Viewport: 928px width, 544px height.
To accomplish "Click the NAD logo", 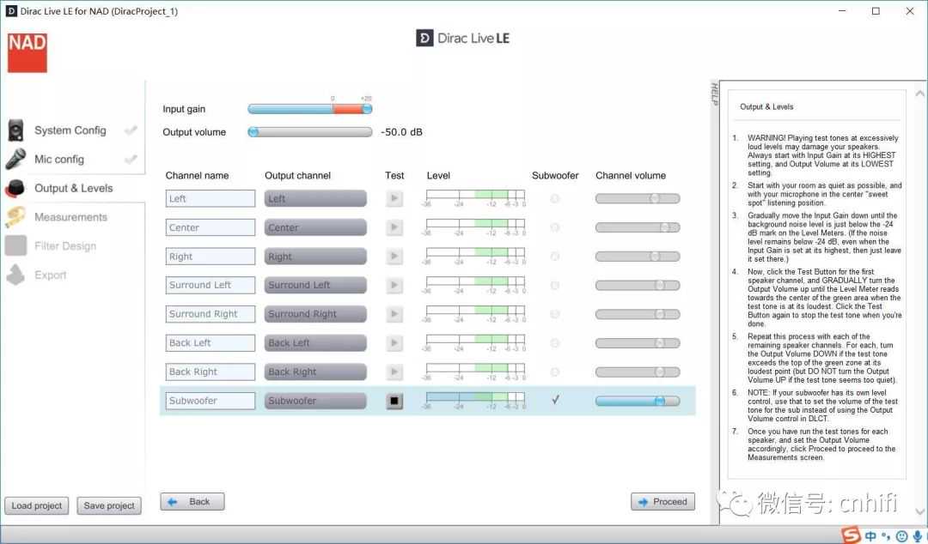I will click(x=27, y=52).
